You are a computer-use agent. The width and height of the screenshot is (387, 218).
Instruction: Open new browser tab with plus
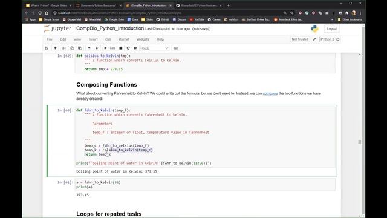click(229, 5)
